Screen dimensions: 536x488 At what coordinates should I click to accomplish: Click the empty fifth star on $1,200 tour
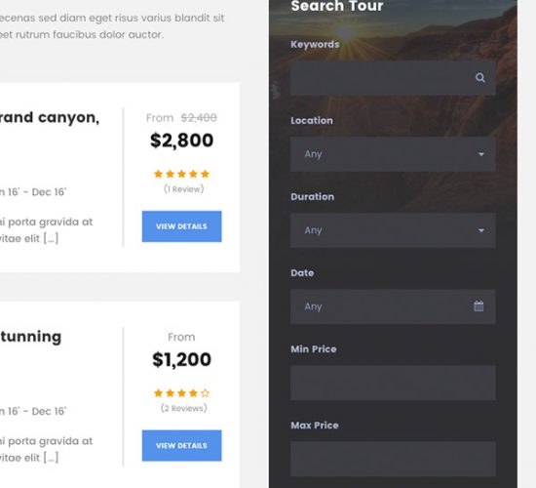(205, 393)
